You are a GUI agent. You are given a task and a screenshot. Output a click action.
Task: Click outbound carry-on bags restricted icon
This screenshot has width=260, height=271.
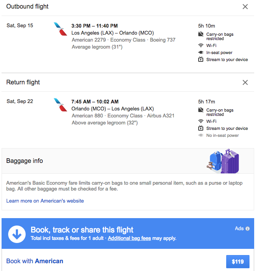click(x=201, y=34)
